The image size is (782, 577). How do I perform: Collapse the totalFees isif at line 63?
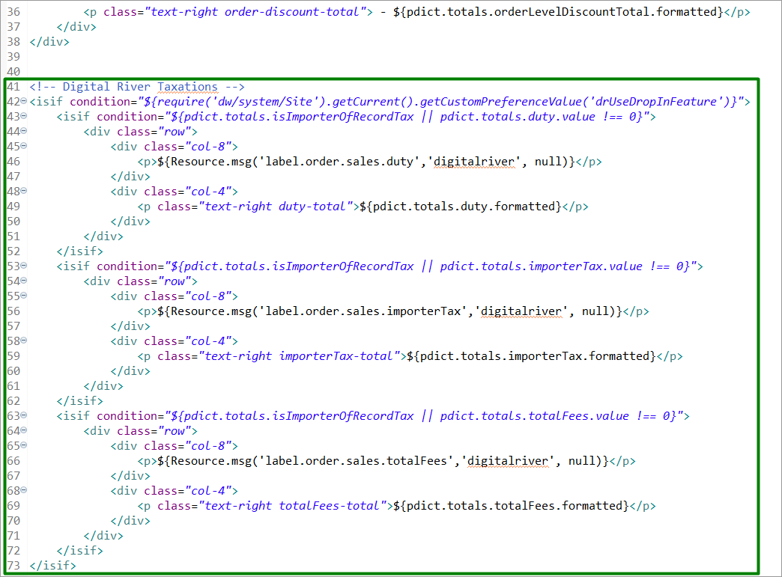[x=24, y=416]
